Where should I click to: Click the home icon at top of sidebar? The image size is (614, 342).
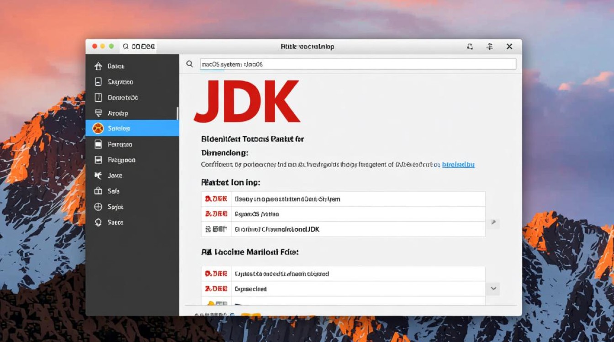98,67
